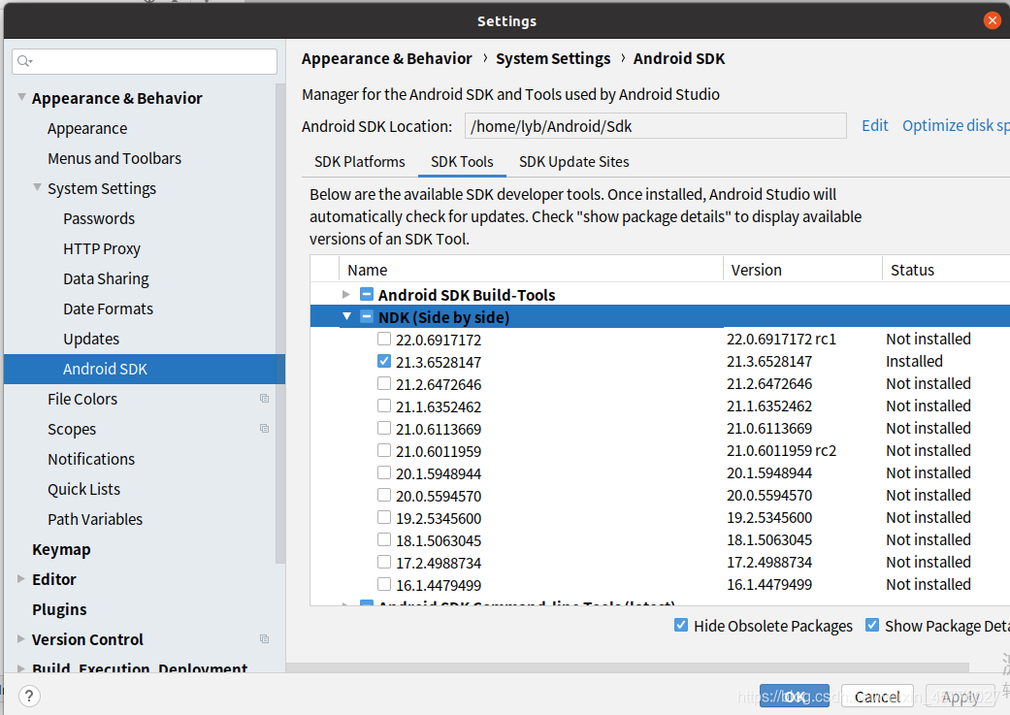Viewport: 1010px width, 715px height.
Task: Select Plugins in the settings tree
Action: pos(59,609)
